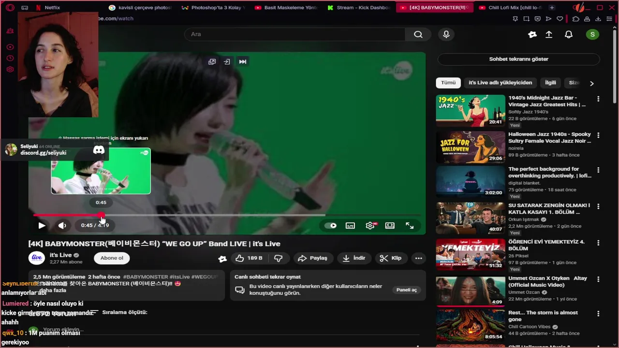Enter fullscreen mode on the video

(410, 225)
